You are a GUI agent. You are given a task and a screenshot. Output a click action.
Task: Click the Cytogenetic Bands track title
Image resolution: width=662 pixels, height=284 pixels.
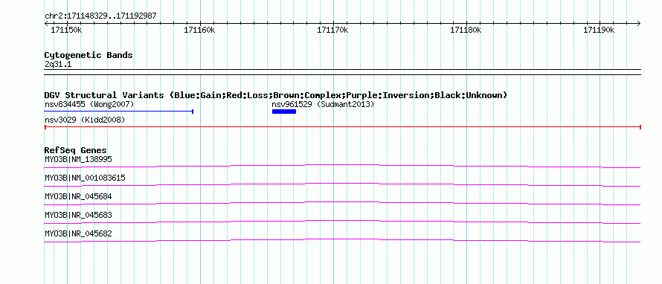(89, 55)
